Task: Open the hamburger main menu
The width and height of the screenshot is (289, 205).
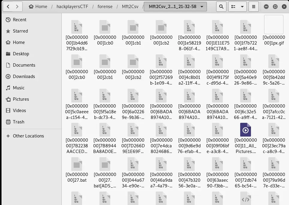Action: [x=254, y=6]
